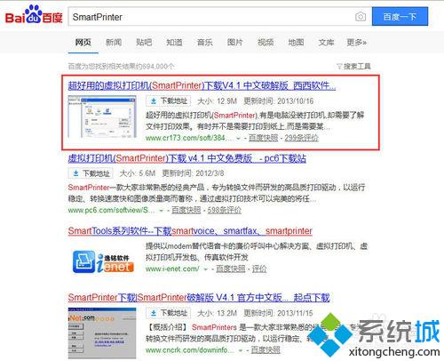The width and height of the screenshot is (444, 361).
Task: Click 下载地址 icon in 起点下载 result
Action: tap(154, 313)
